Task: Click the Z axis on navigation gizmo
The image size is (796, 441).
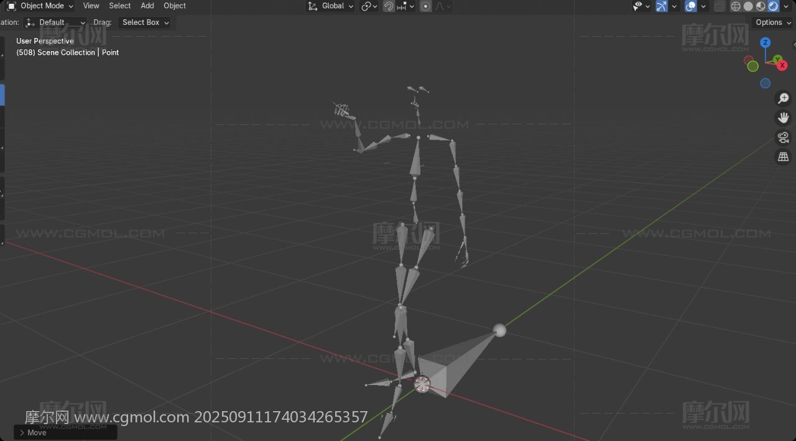Action: tap(766, 42)
